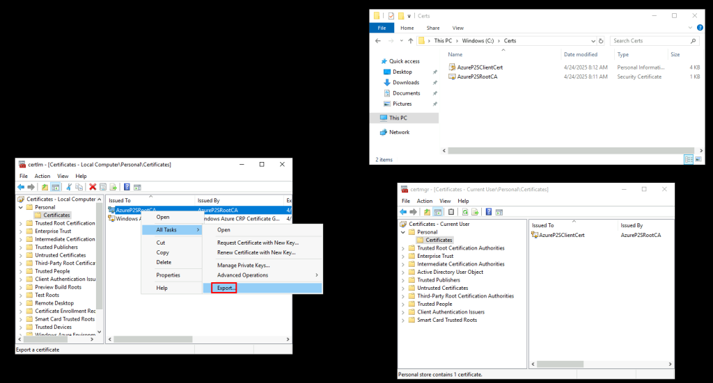
Task: Select Manage Private Keys... in submenu
Action: click(243, 265)
